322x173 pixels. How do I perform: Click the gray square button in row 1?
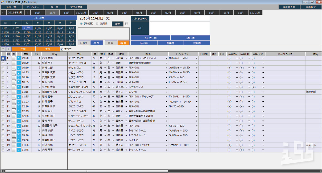pyautogui.click(x=14, y=58)
